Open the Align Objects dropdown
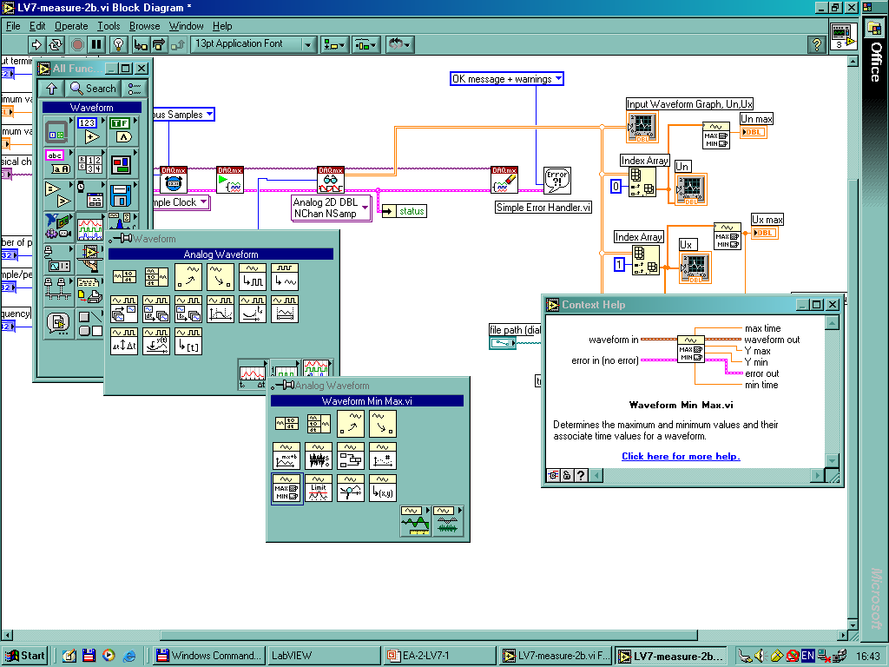 pyautogui.click(x=334, y=44)
